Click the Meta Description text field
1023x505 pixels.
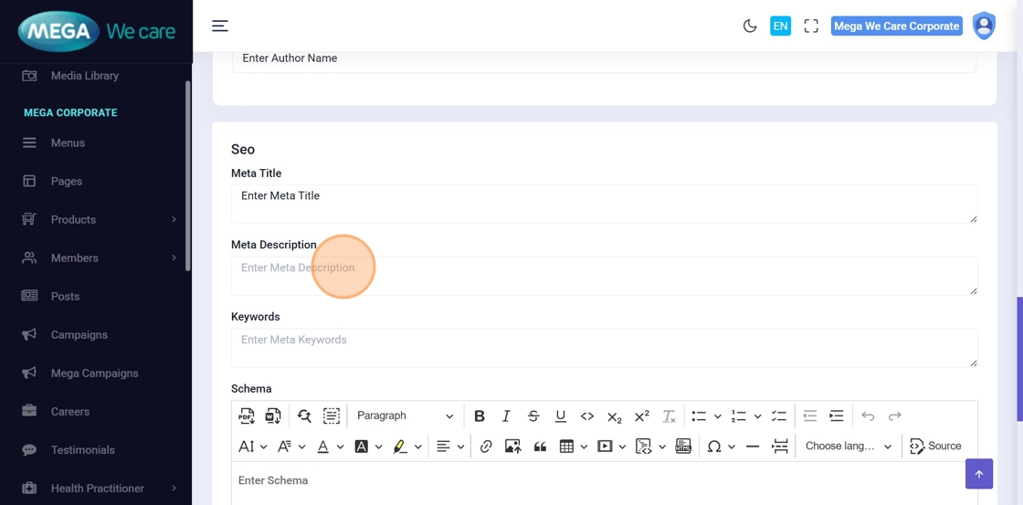pos(603,276)
